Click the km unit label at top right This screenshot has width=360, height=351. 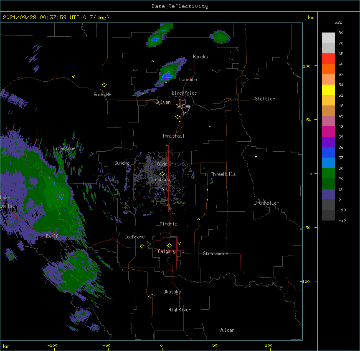311,18
